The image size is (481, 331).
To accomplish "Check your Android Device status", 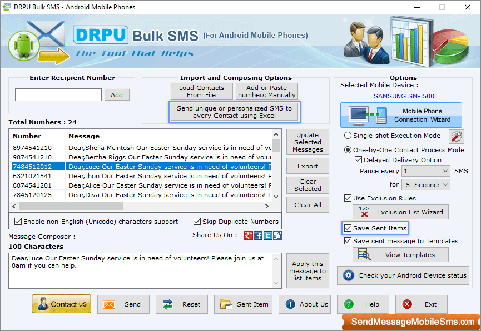I will coord(403,275).
